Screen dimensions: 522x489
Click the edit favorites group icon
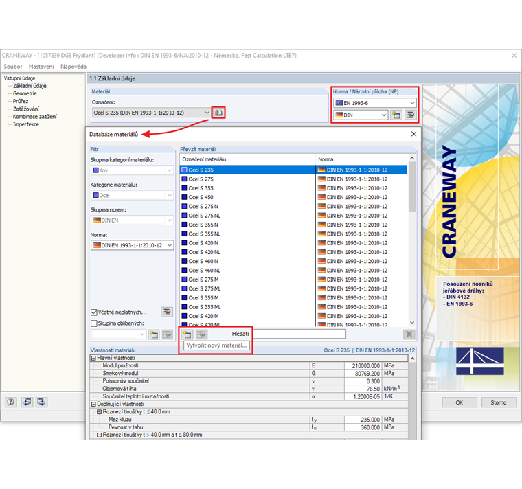coord(168,334)
